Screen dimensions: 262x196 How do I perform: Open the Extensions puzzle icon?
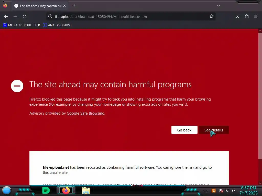[x=247, y=16]
